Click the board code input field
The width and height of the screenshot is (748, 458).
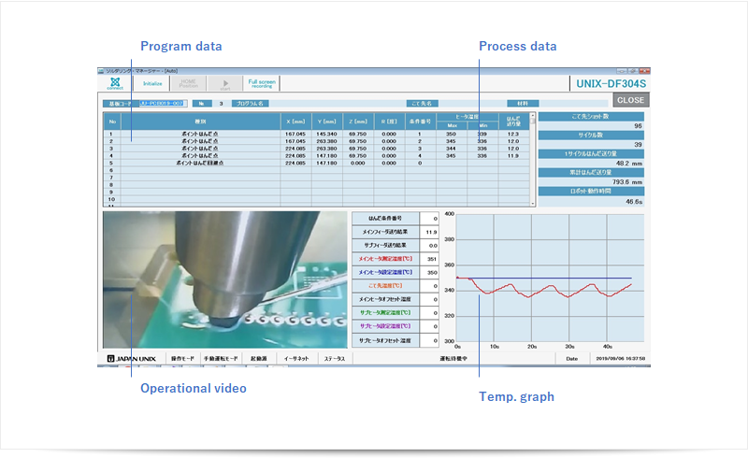[163, 104]
